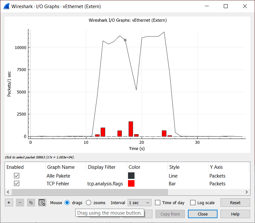255x223 pixels.
Task: Turn on the Log scale checkbox
Action: 193,203
